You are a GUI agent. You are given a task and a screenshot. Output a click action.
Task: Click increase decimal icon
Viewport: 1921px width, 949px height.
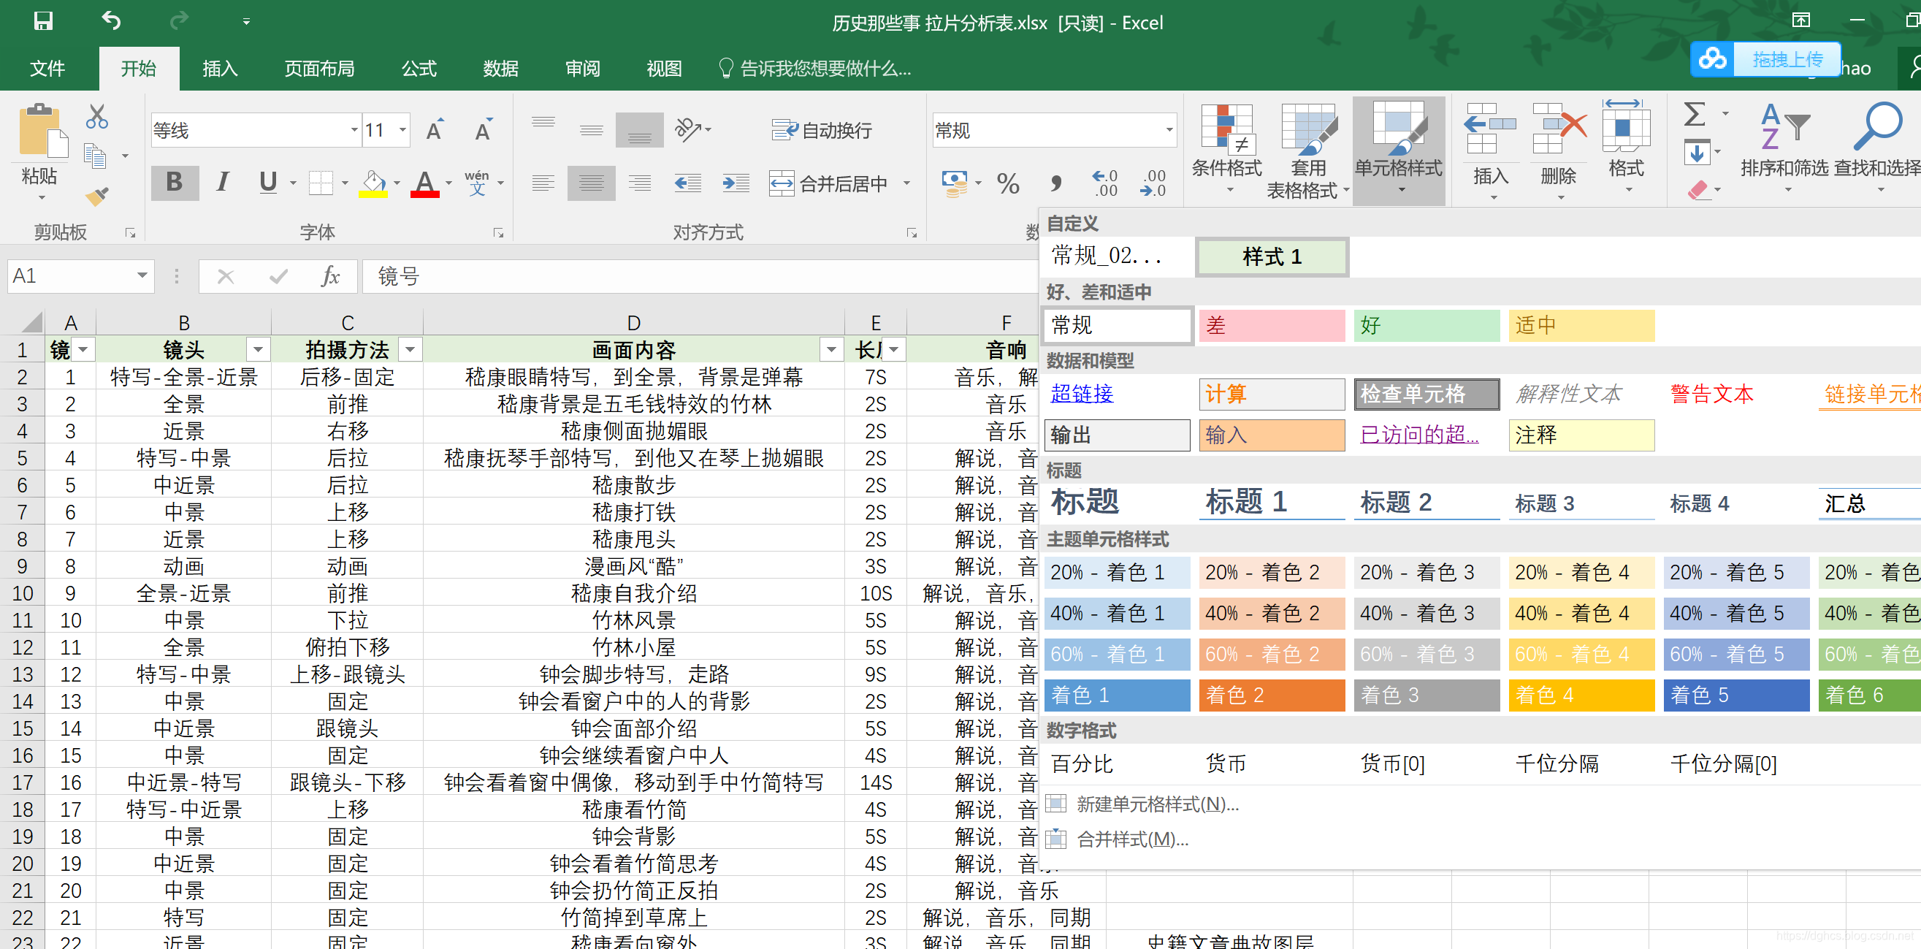[1104, 183]
